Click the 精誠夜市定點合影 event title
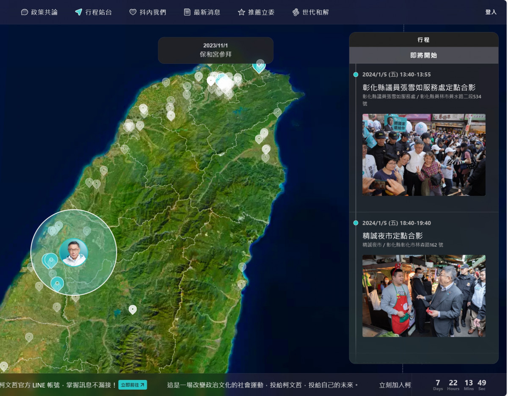Image resolution: width=508 pixels, height=396 pixels. (392, 236)
